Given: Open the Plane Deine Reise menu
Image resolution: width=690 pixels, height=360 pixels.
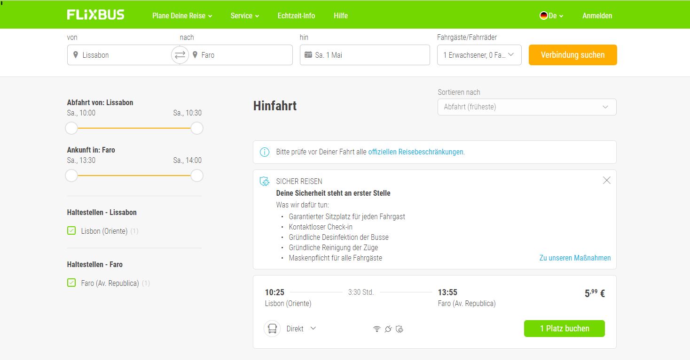Looking at the screenshot, I should click(x=182, y=15).
